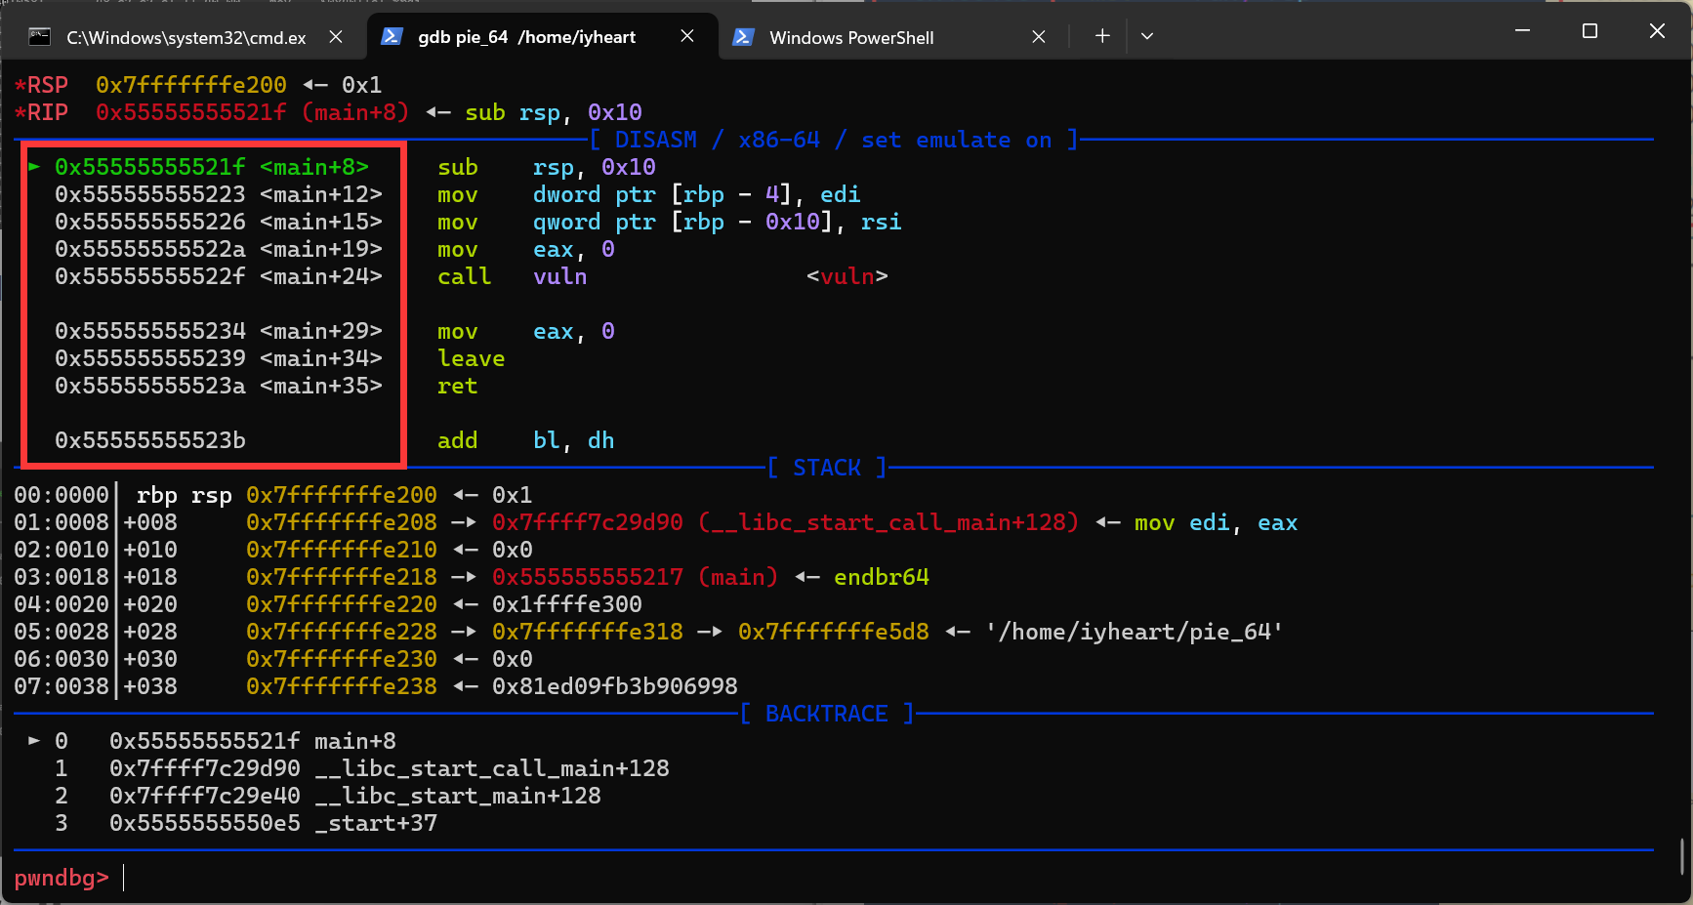The width and height of the screenshot is (1693, 905).
Task: Close the Windows PowerShell tab
Action: [1039, 37]
